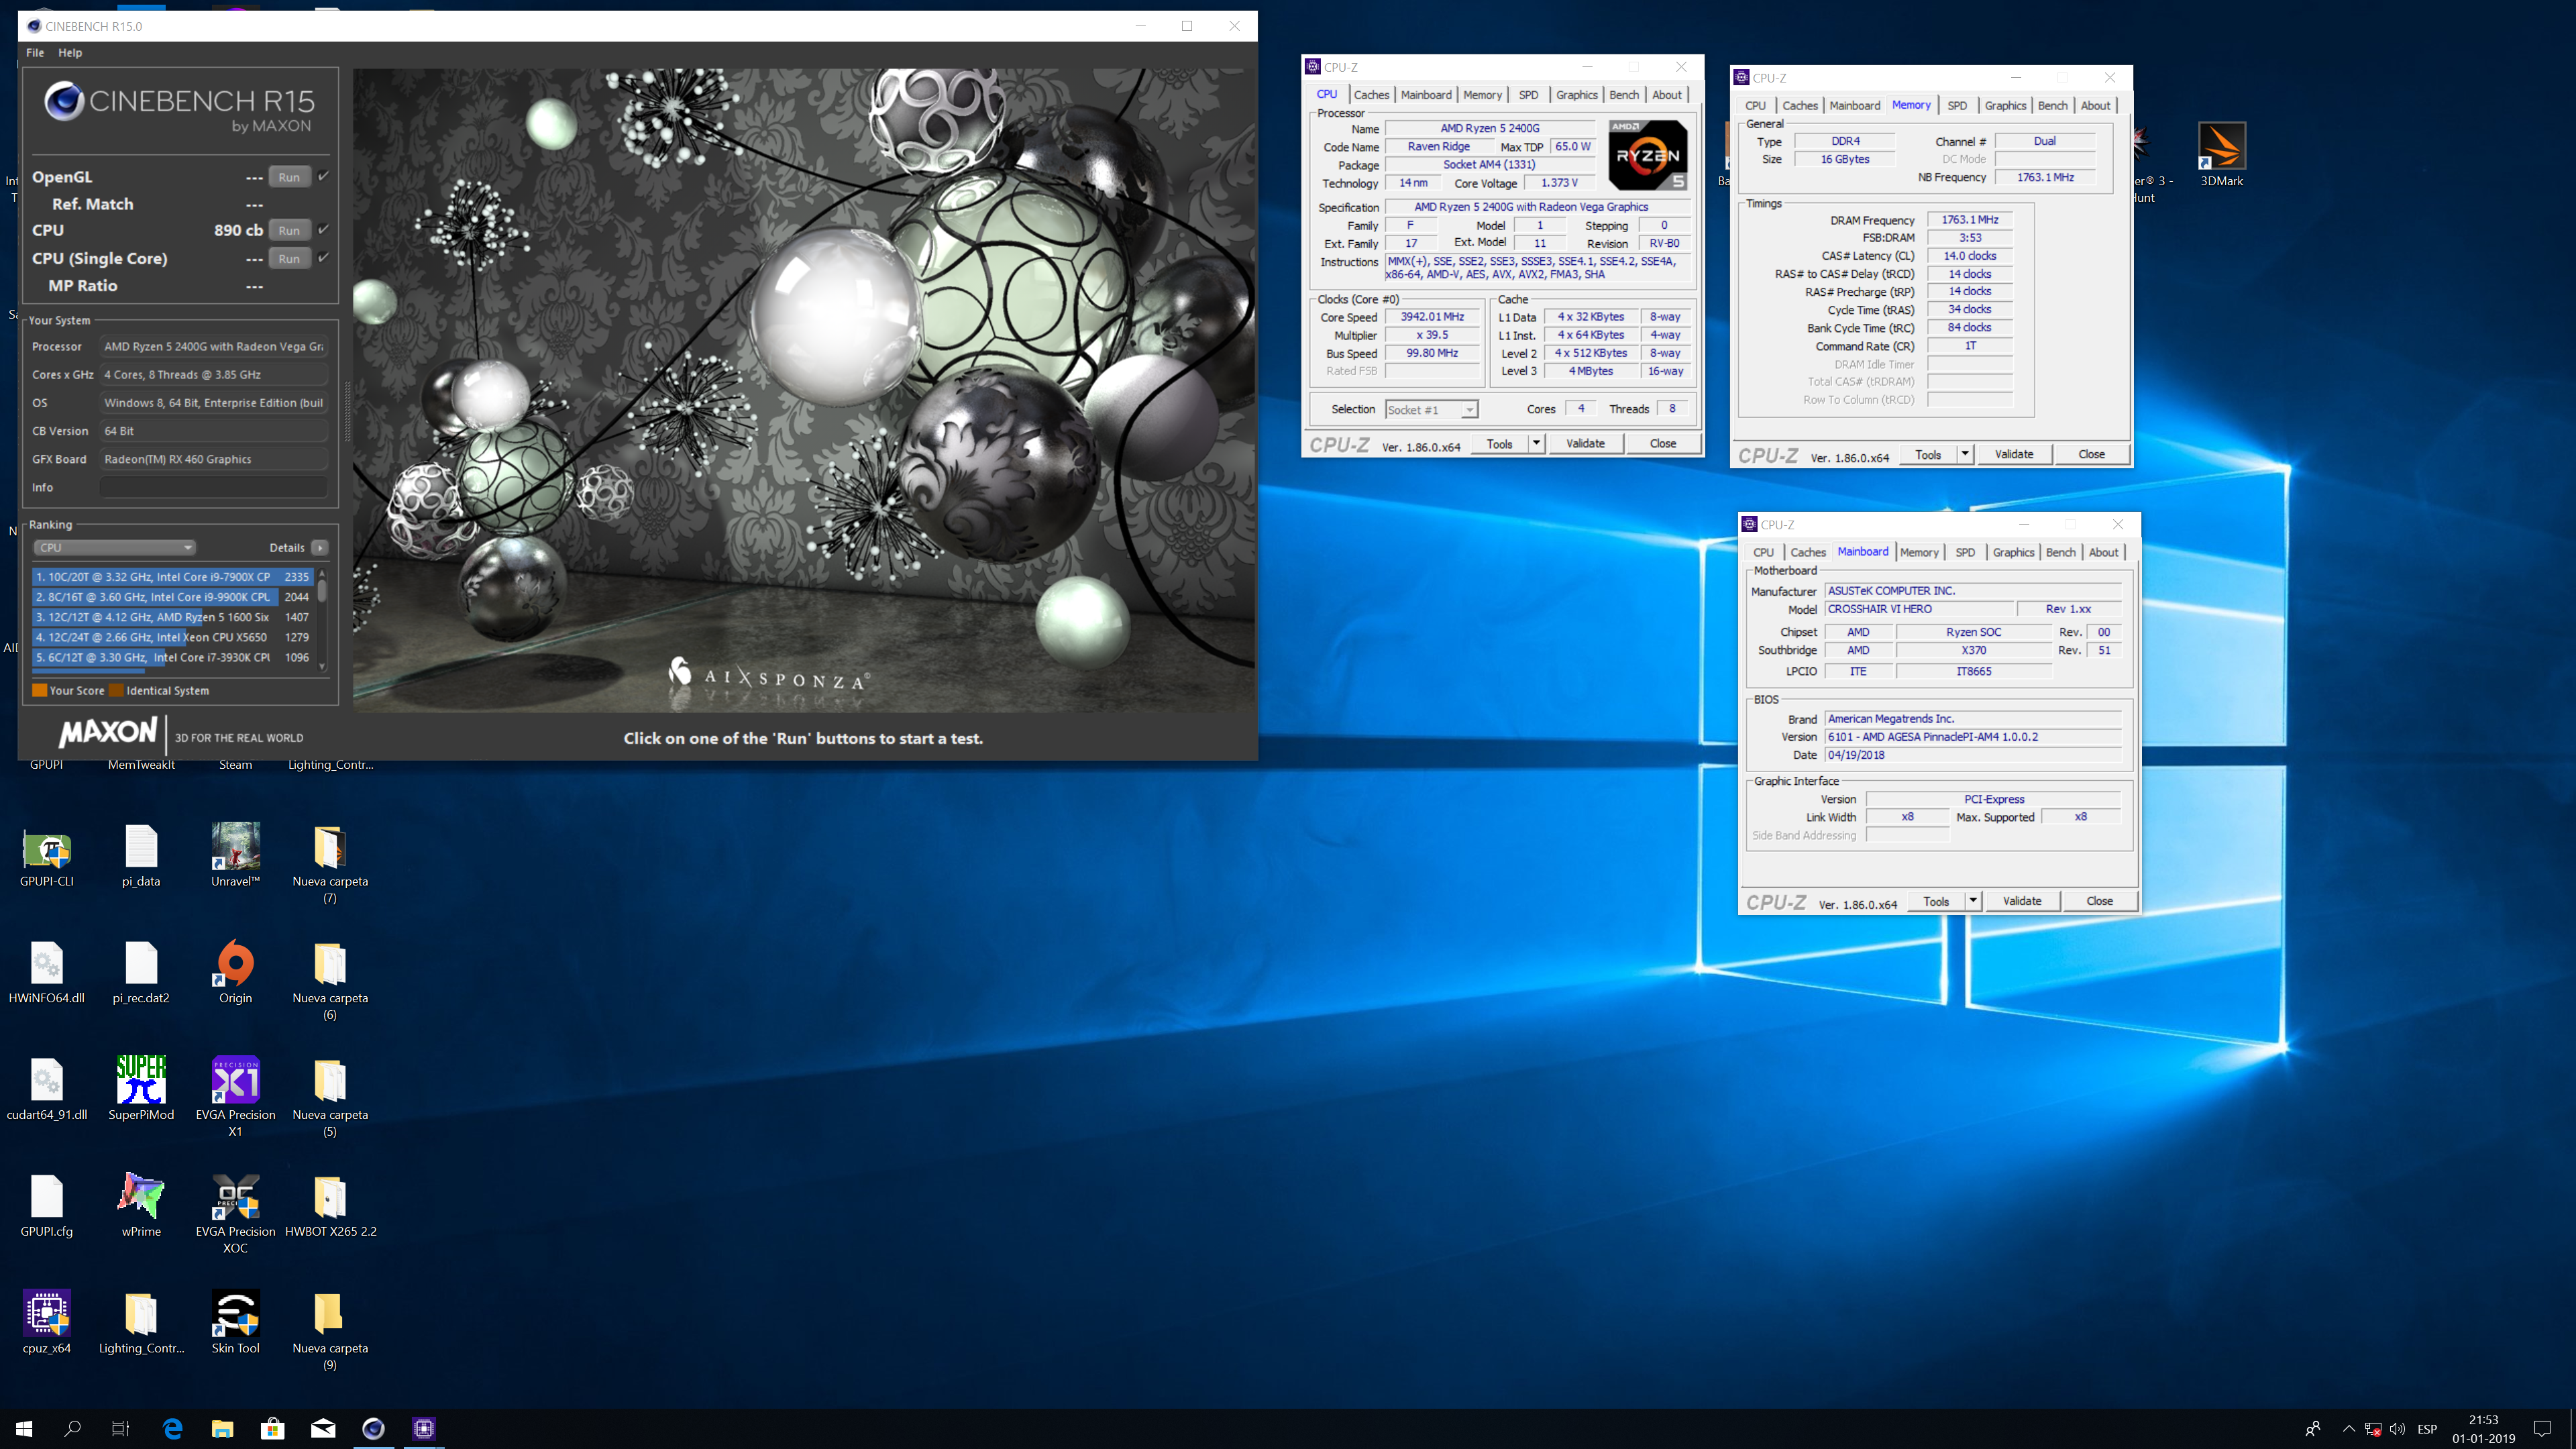
Task: Expand ranking Details arrow
Action: 320,547
